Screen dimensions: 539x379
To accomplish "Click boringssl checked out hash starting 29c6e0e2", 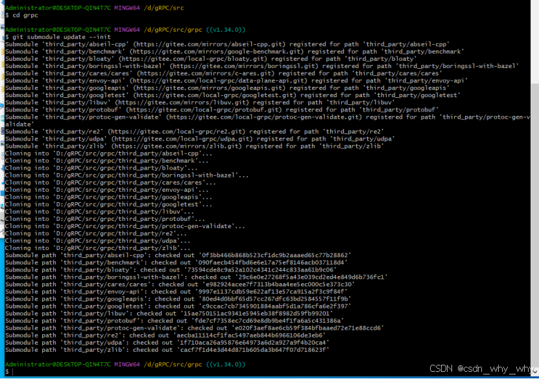I will click(311, 277).
